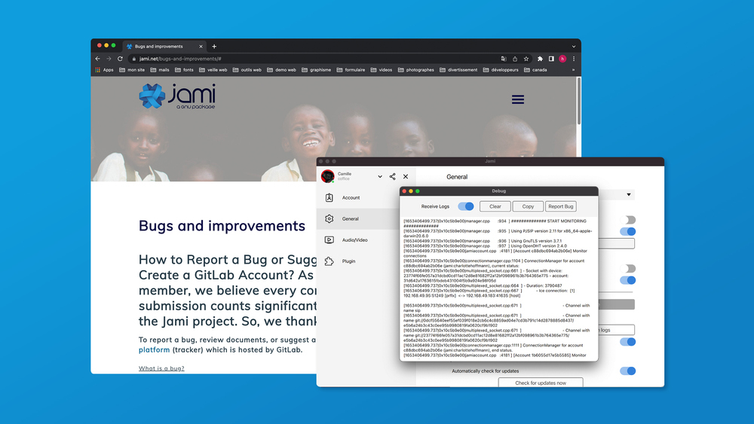Open the mails bookmark folder
Viewport: 754px width, 424px height.
pos(160,69)
